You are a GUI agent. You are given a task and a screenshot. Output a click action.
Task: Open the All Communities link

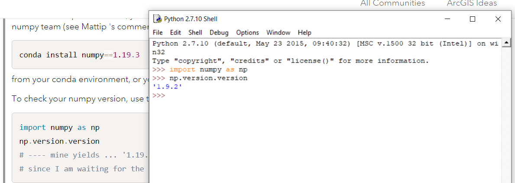(392, 3)
